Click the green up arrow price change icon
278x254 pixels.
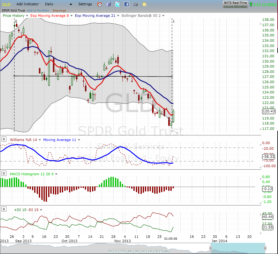(251, 4)
